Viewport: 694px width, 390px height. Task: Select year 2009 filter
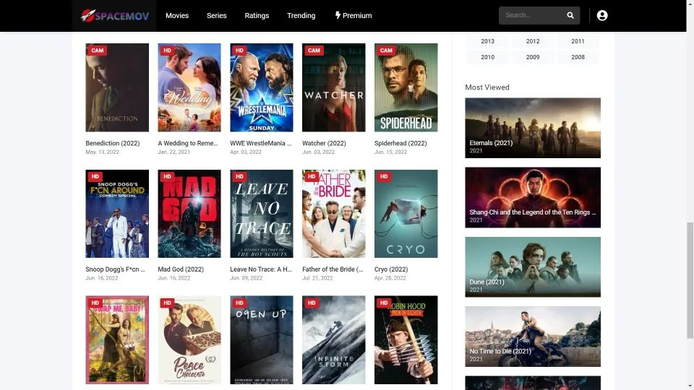533,57
